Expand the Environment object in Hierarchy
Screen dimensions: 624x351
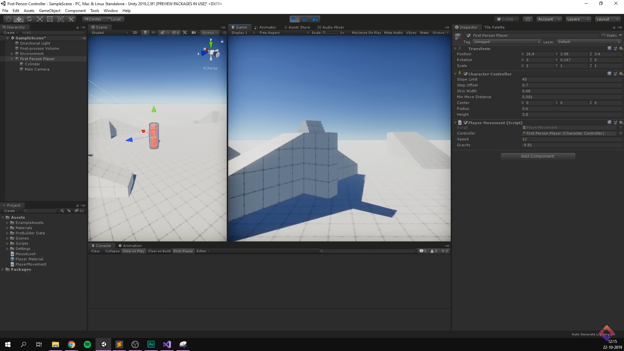pyautogui.click(x=12, y=54)
